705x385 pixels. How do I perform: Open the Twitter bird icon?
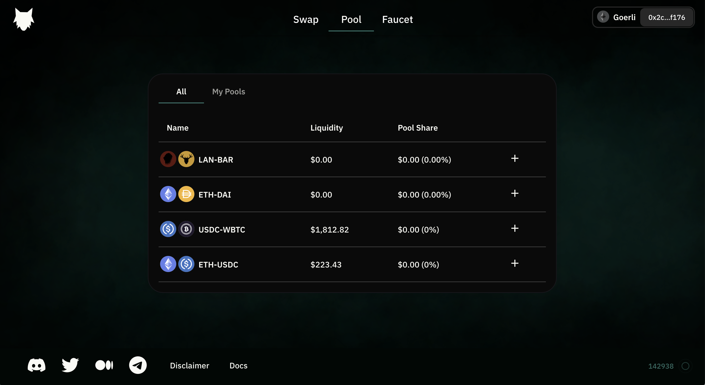pyautogui.click(x=70, y=365)
